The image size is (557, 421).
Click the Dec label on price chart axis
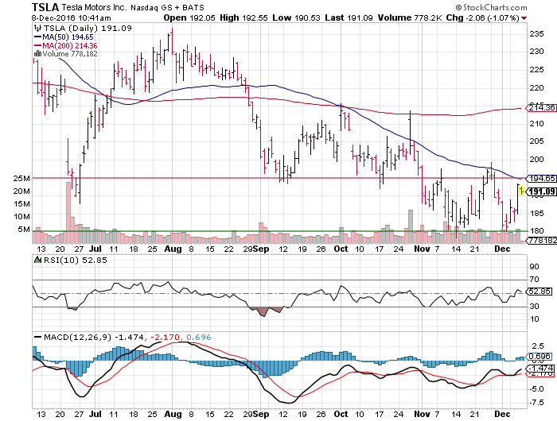502,249
